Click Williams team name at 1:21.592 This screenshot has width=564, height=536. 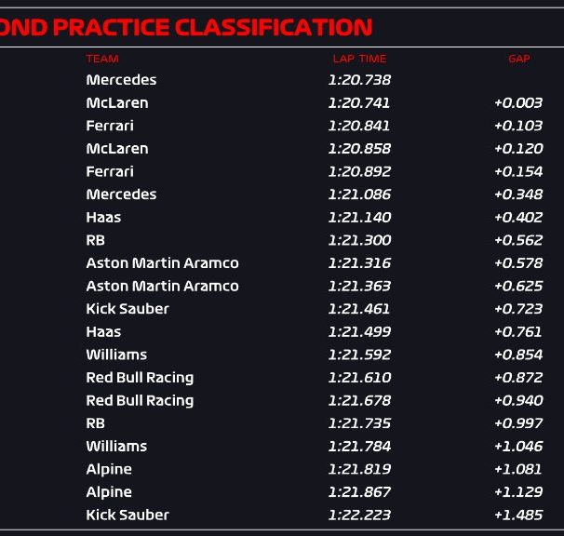tap(116, 355)
